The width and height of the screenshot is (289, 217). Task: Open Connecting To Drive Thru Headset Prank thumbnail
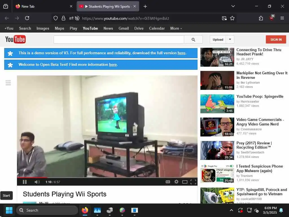(x=217, y=57)
